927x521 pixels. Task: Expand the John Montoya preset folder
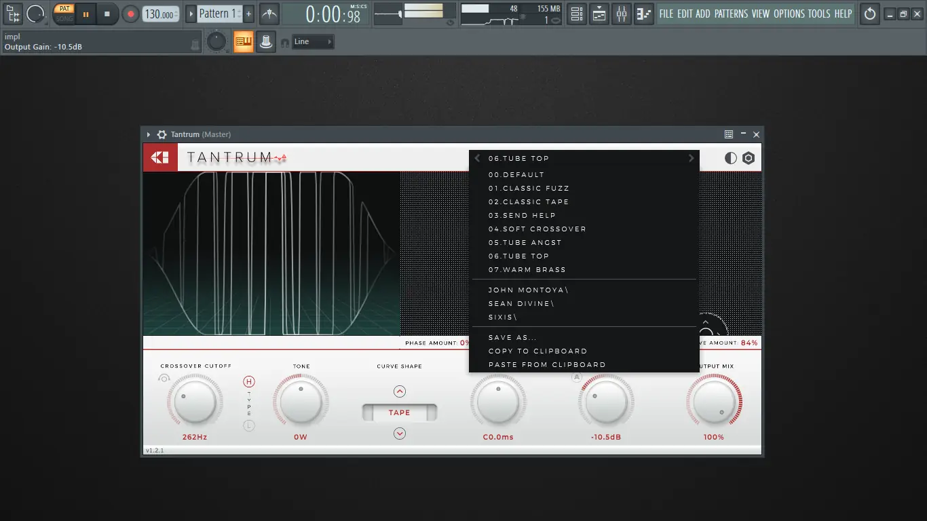528,290
